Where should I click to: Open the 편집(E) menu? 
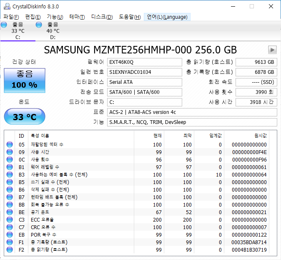[33, 17]
